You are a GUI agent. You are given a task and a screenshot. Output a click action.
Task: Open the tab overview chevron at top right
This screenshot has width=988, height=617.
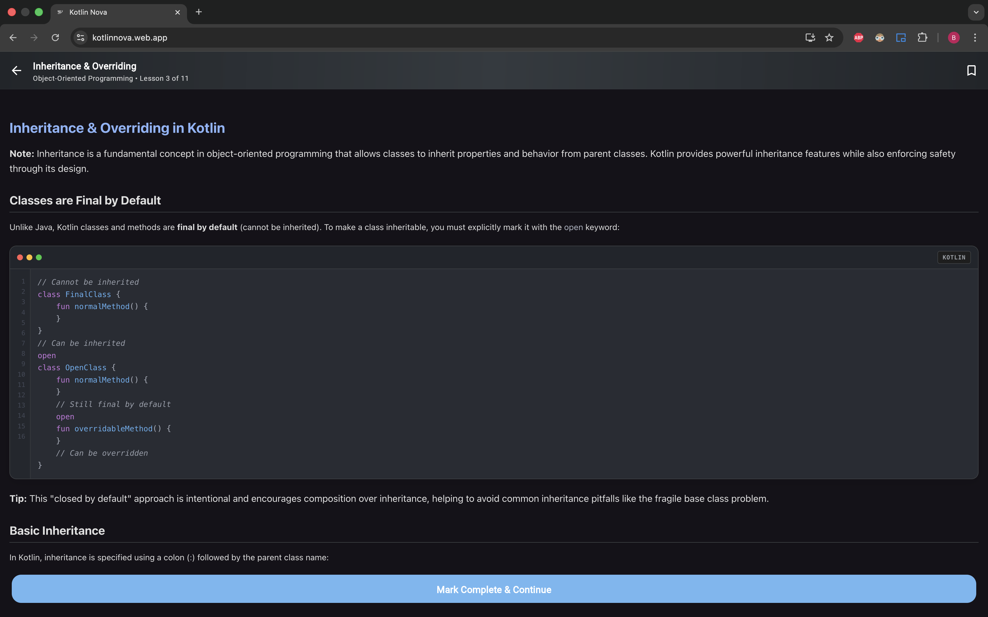click(x=976, y=12)
